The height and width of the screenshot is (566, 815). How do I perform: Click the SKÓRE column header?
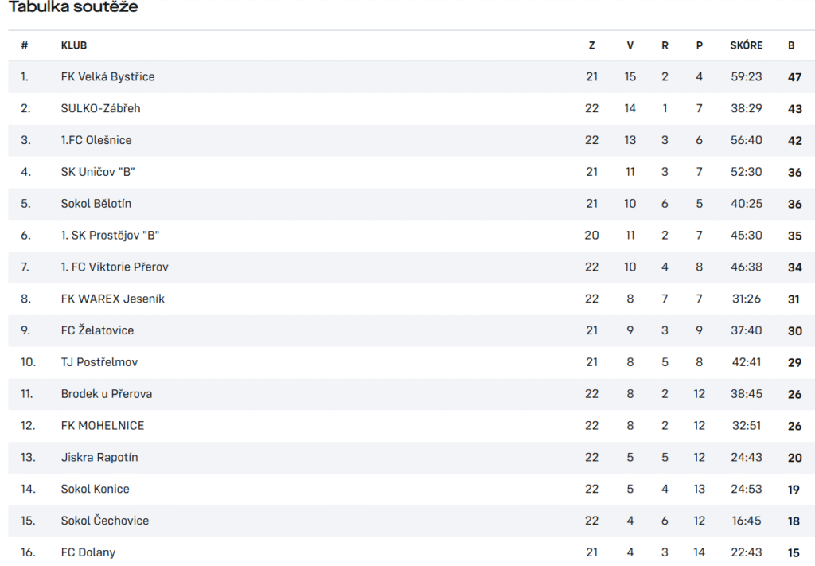click(747, 45)
